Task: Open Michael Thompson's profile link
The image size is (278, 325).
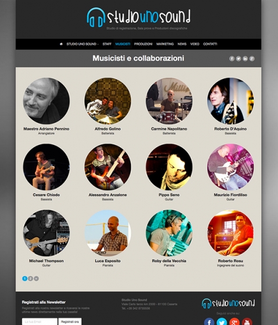Action: [47, 261]
